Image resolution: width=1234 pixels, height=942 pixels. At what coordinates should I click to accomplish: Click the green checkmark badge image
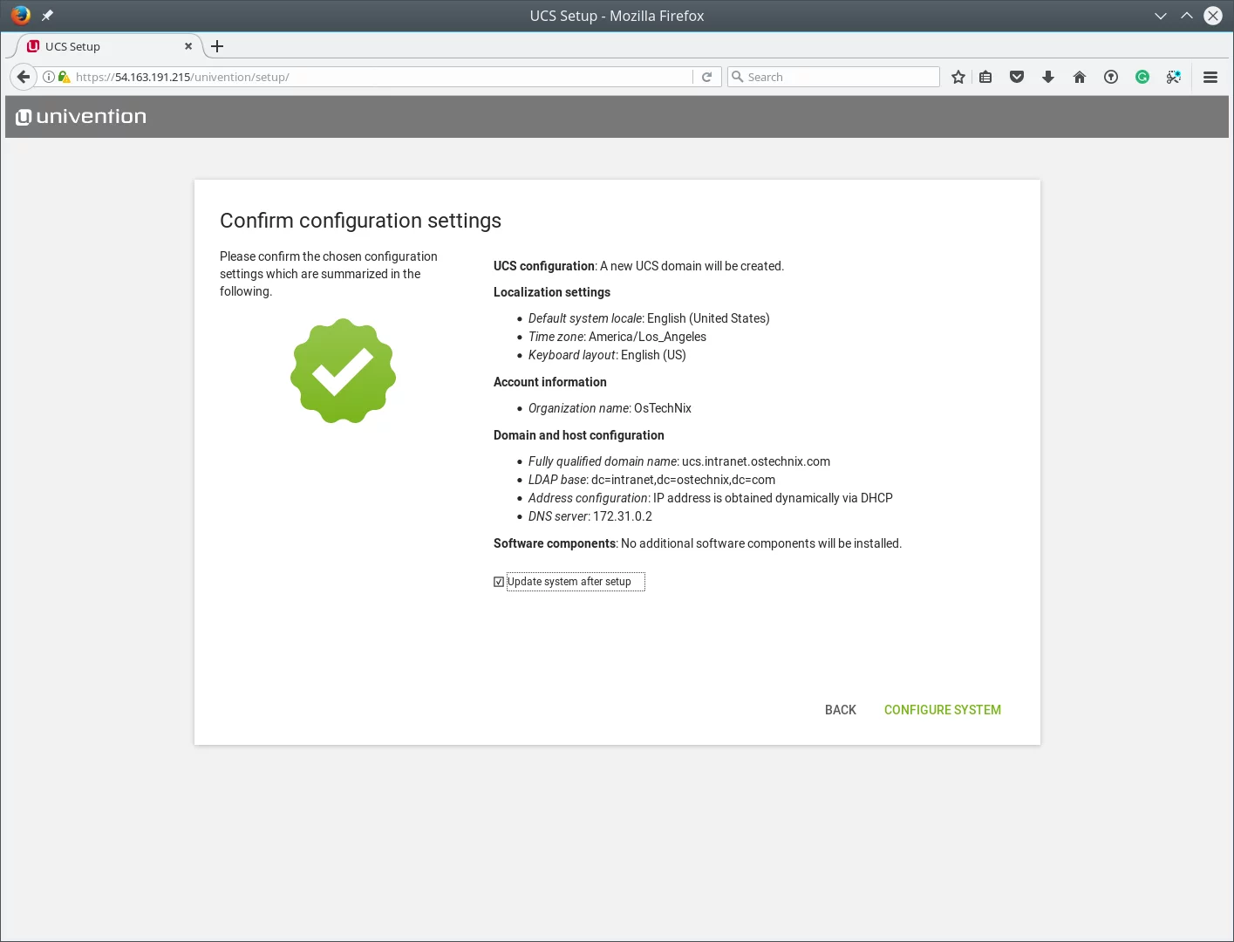[x=343, y=371]
